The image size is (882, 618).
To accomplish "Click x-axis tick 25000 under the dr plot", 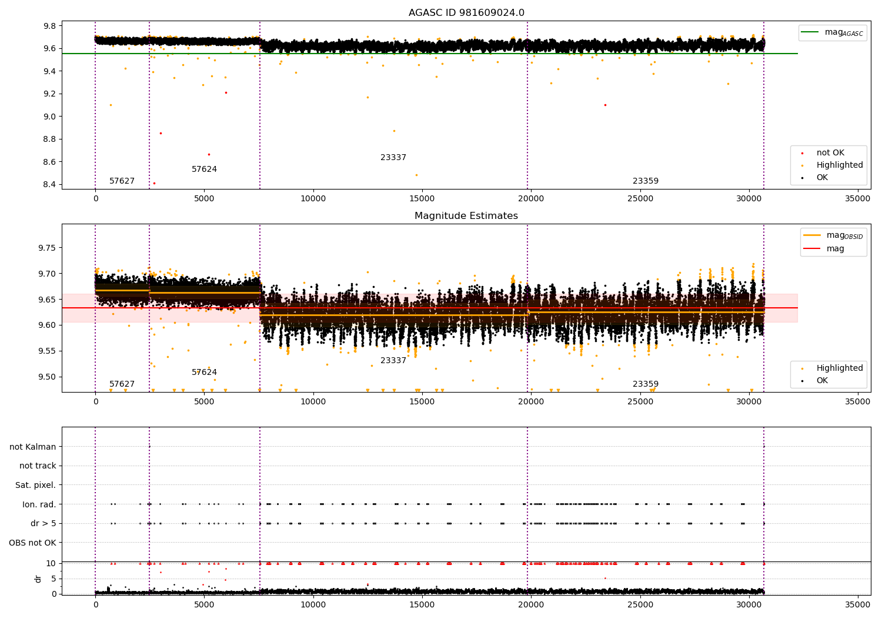I will [x=640, y=605].
